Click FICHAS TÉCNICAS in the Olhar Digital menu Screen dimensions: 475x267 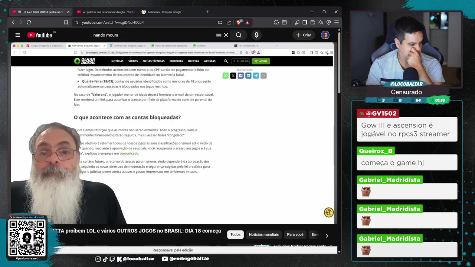pos(154,61)
